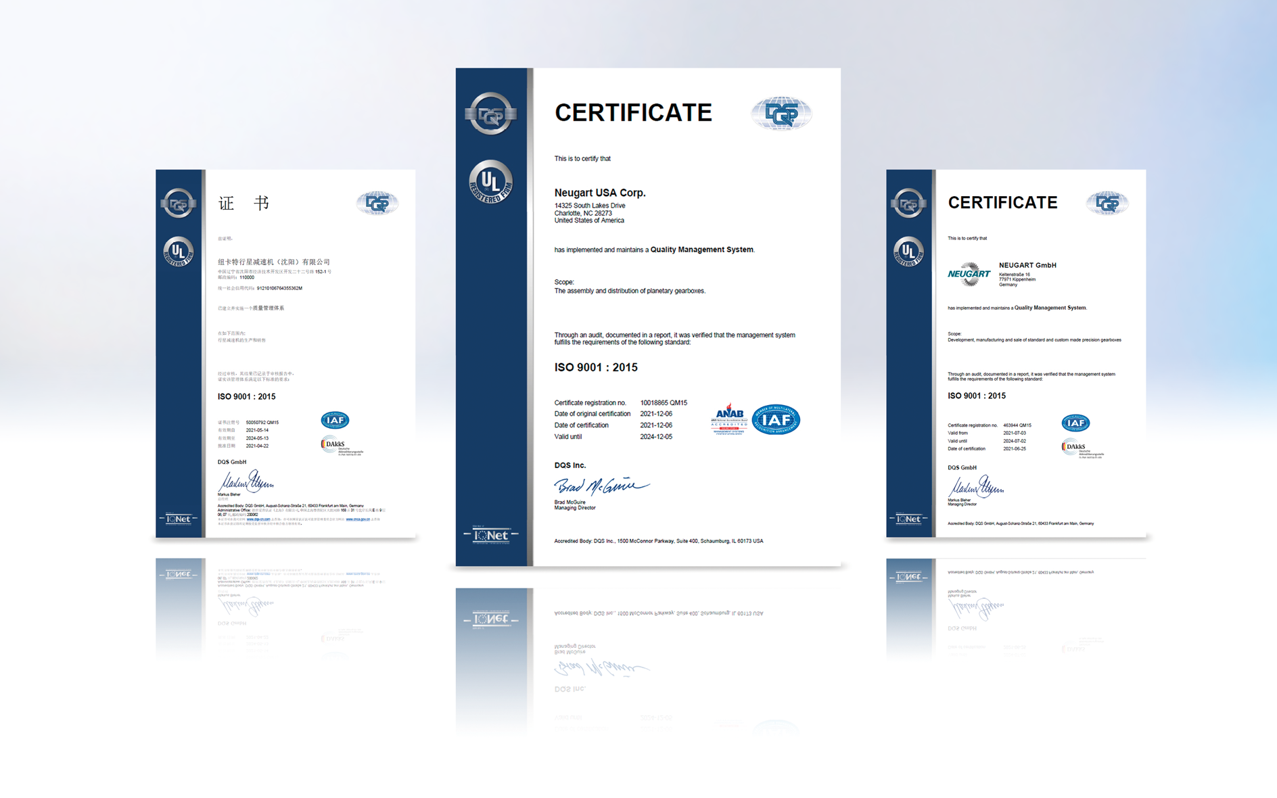Viewport: 1277px width, 798px height.
Task: Open the www.cnca.gov.cn link on Chinese certificate
Action: tap(357, 519)
